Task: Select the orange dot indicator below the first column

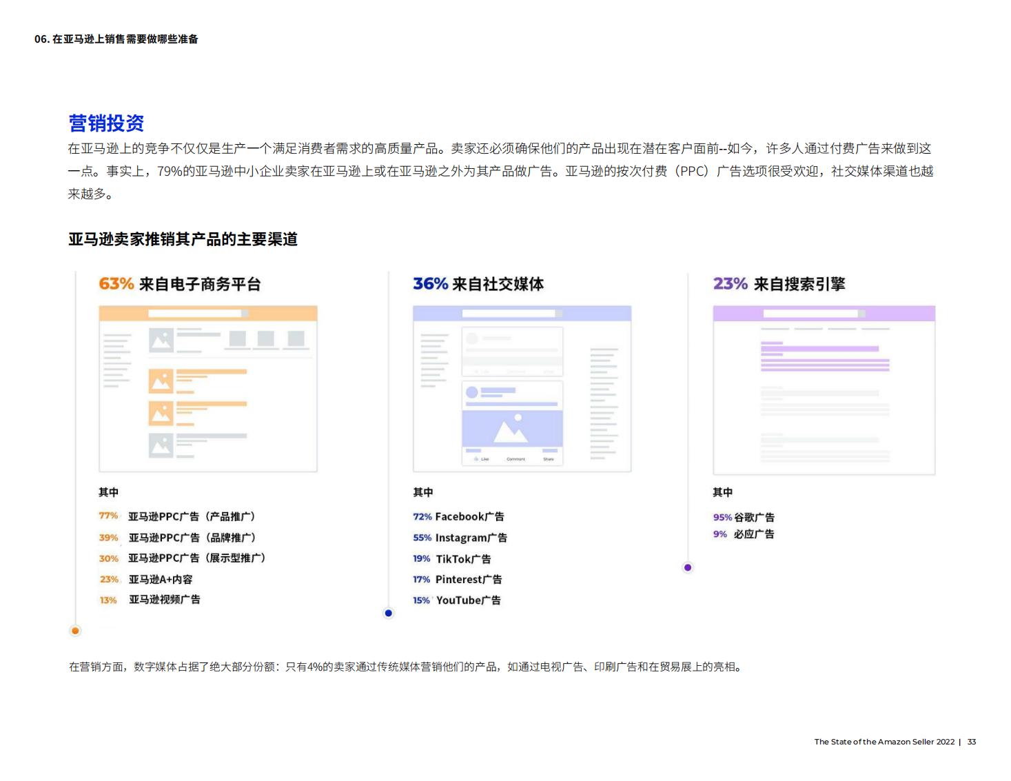Action: point(74,631)
